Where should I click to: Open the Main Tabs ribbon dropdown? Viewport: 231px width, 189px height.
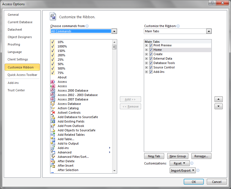209,31
